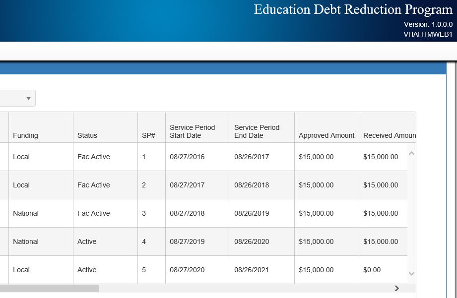Click the horizontal scrollbar thumb
The height and width of the screenshot is (298, 457).
tap(49, 288)
